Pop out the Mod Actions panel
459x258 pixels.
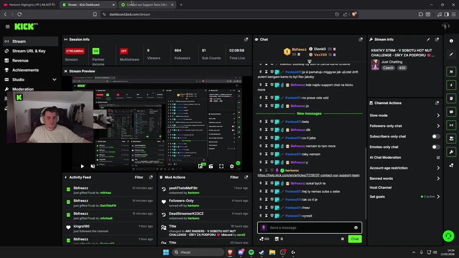(246, 177)
